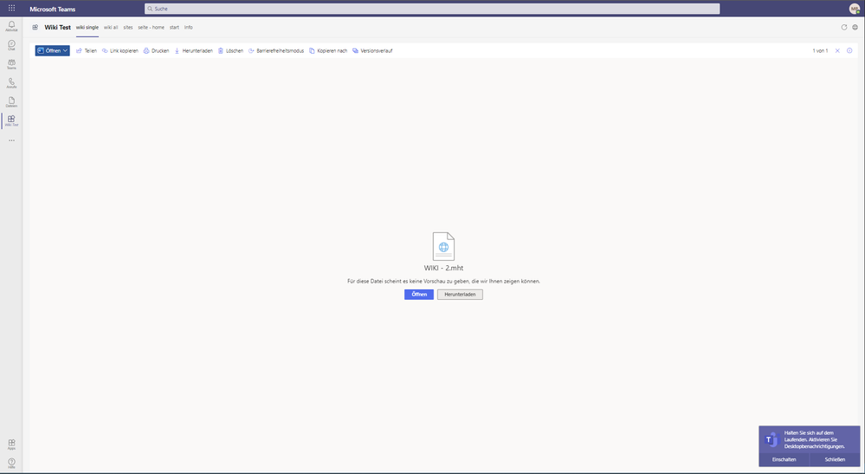This screenshot has height=474, width=865.
Task: Open Dateien in the sidebar
Action: [x=11, y=102]
